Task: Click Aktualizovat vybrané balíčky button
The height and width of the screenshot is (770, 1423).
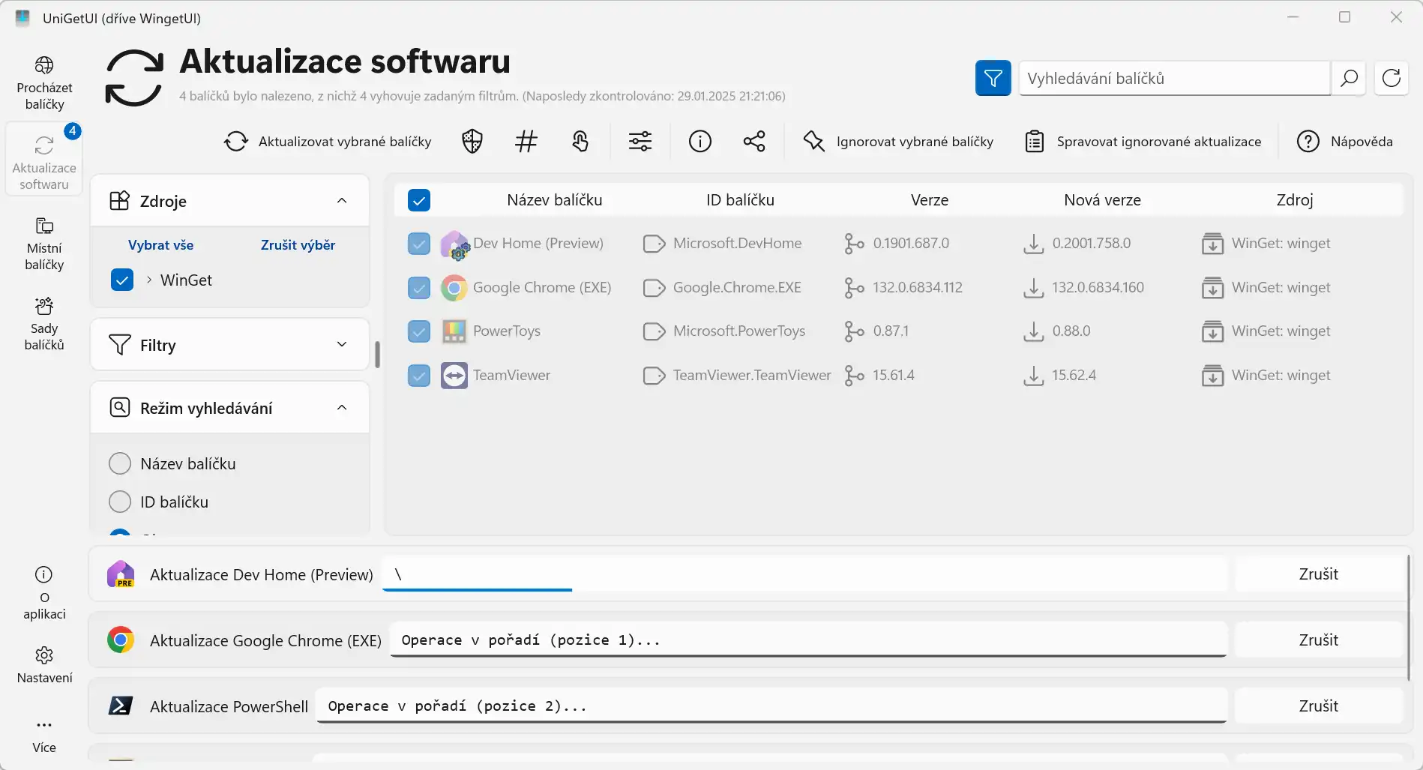Action: tap(328, 141)
